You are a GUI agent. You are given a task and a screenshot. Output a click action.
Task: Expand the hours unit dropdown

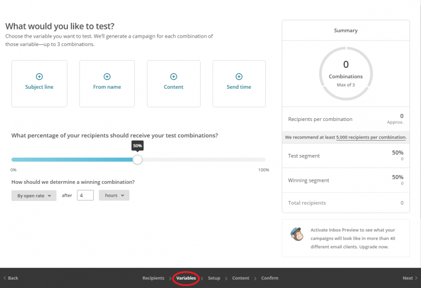tap(114, 195)
